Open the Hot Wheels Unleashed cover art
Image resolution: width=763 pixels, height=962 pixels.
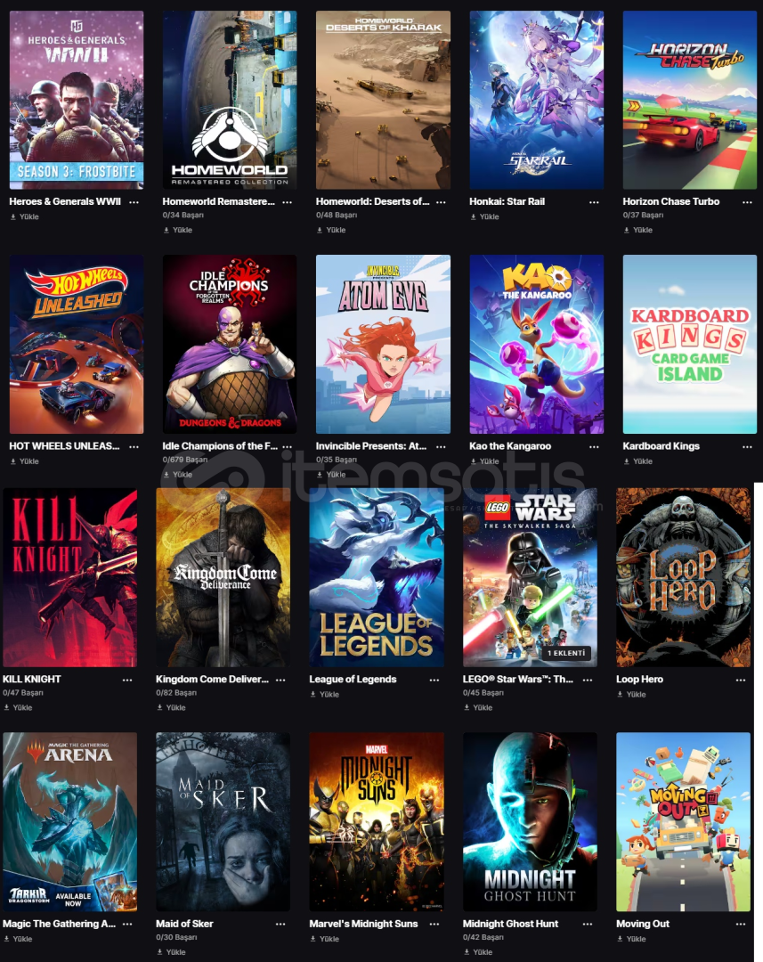(77, 344)
